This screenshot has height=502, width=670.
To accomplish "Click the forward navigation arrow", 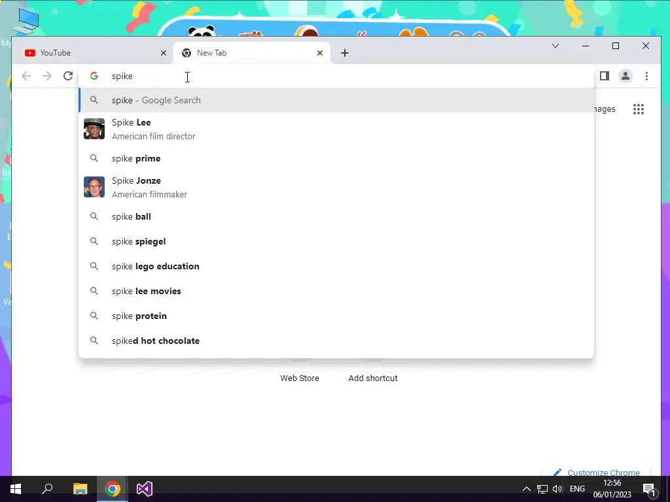I will click(x=47, y=76).
